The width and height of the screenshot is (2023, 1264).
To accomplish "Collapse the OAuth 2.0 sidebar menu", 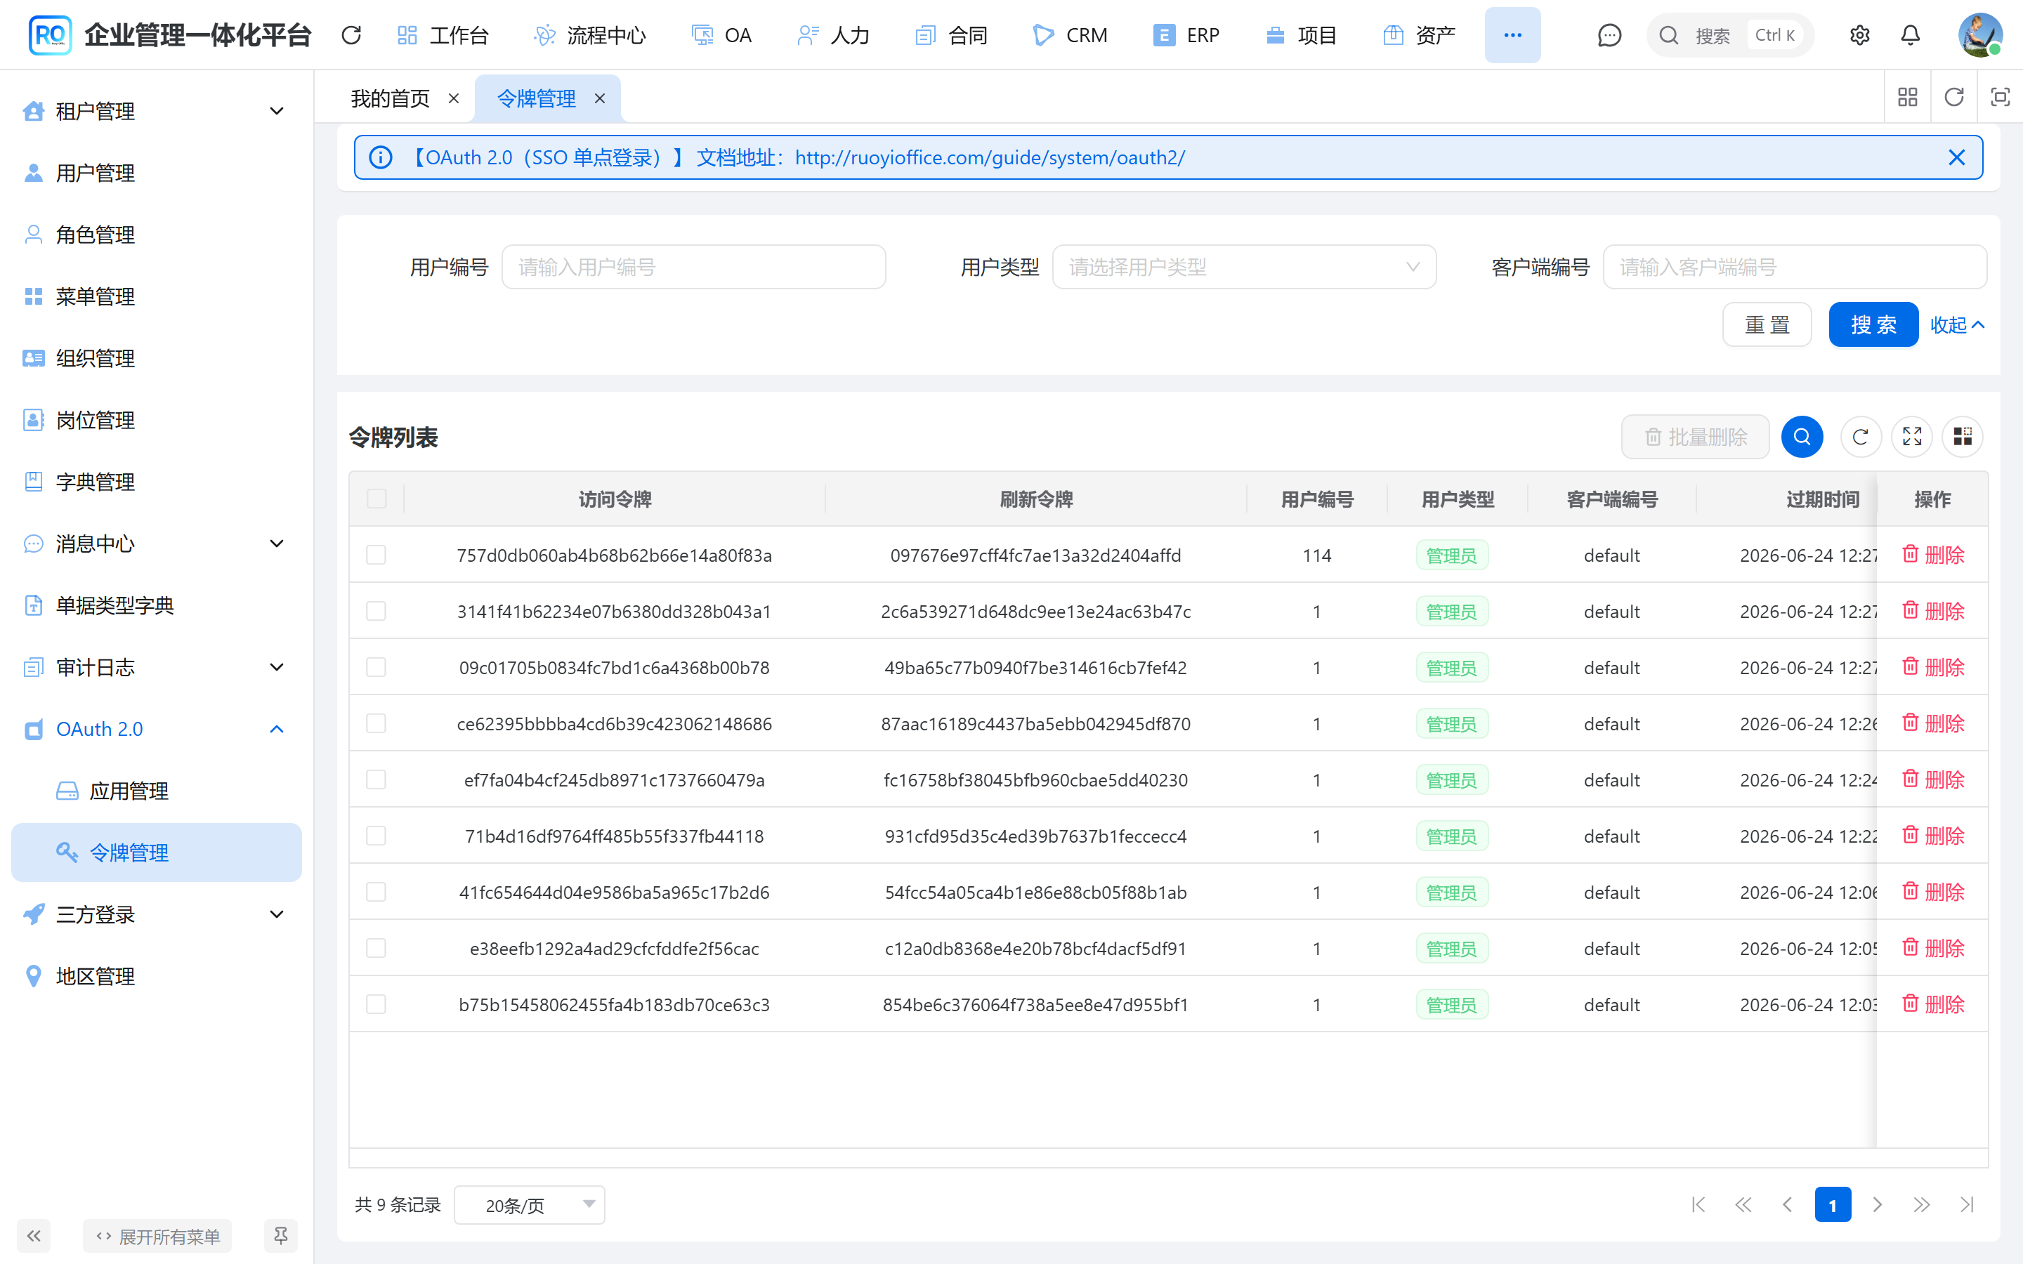I will click(x=157, y=729).
